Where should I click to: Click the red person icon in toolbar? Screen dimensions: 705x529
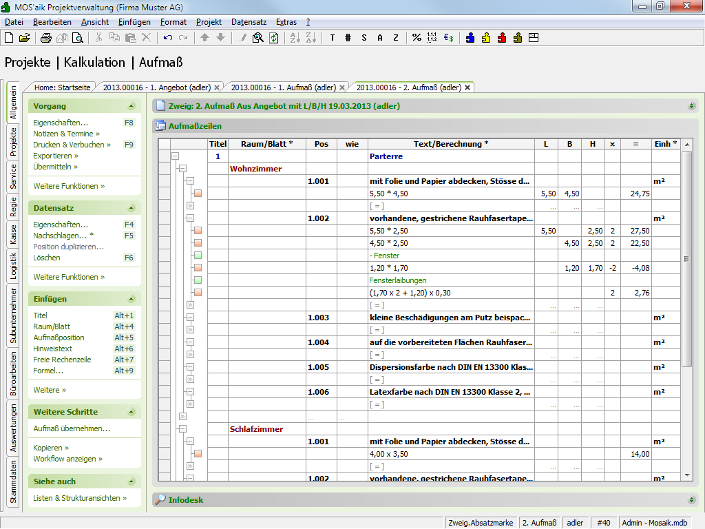tap(502, 38)
